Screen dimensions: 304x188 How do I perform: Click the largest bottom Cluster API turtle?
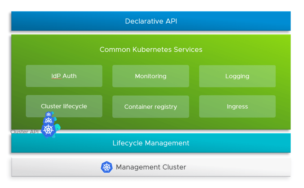(x=48, y=130)
